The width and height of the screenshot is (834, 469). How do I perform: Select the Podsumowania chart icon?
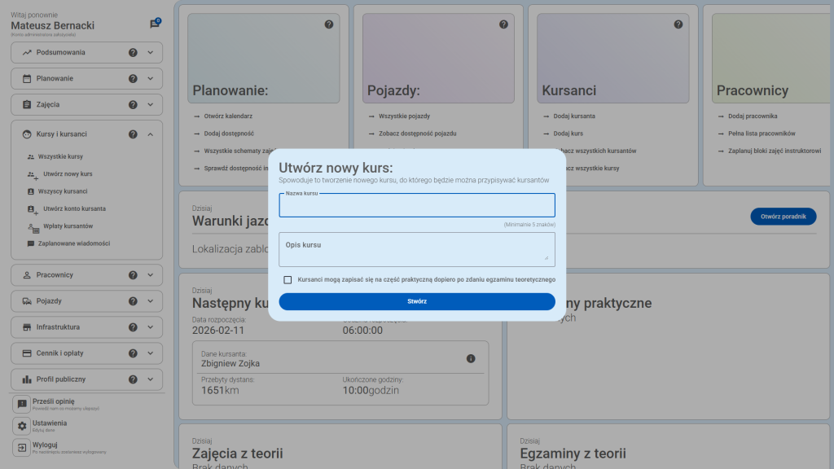coord(29,52)
